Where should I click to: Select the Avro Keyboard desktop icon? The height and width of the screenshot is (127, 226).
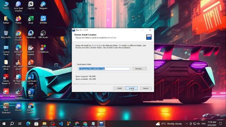click(x=6, y=108)
